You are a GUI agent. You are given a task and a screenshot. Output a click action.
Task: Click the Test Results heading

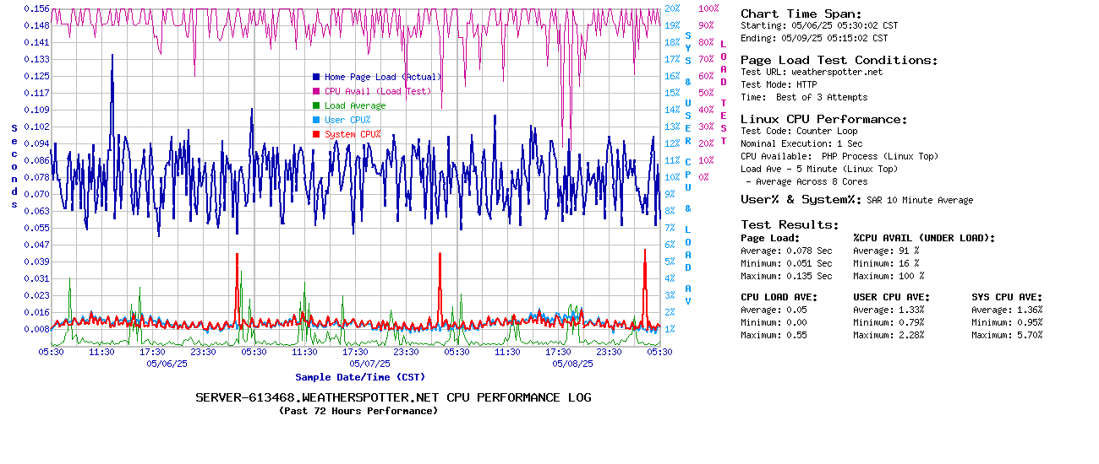coord(790,224)
